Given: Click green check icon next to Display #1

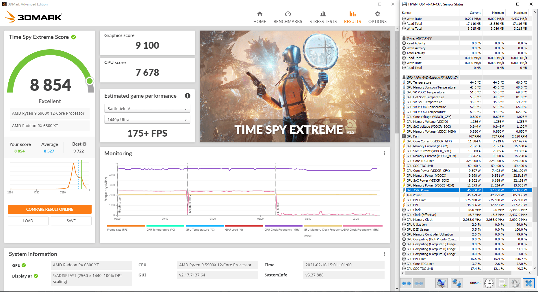Looking at the screenshot, I should coord(36,276).
